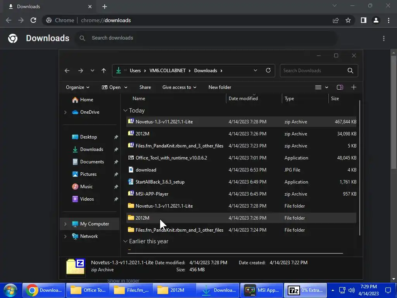Refresh the Downloads folder view
The image size is (397, 298).
click(x=268, y=71)
